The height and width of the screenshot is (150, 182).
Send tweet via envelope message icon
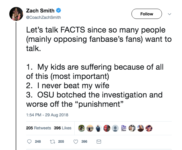tap(99, 142)
